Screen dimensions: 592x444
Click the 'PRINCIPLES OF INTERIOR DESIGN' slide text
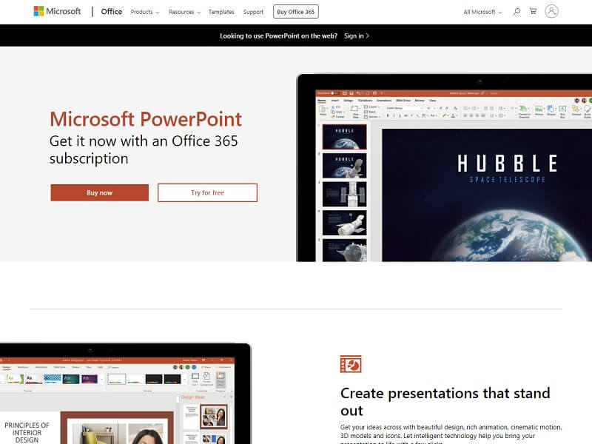pyautogui.click(x=27, y=432)
